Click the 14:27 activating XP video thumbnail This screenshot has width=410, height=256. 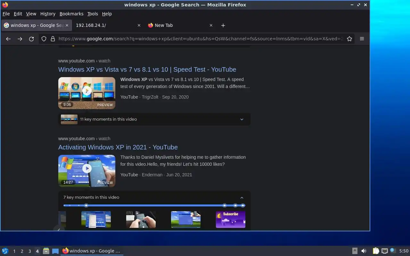tap(87, 171)
